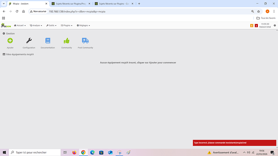
Task: Open the network icon in tray
Action: [253, 152]
